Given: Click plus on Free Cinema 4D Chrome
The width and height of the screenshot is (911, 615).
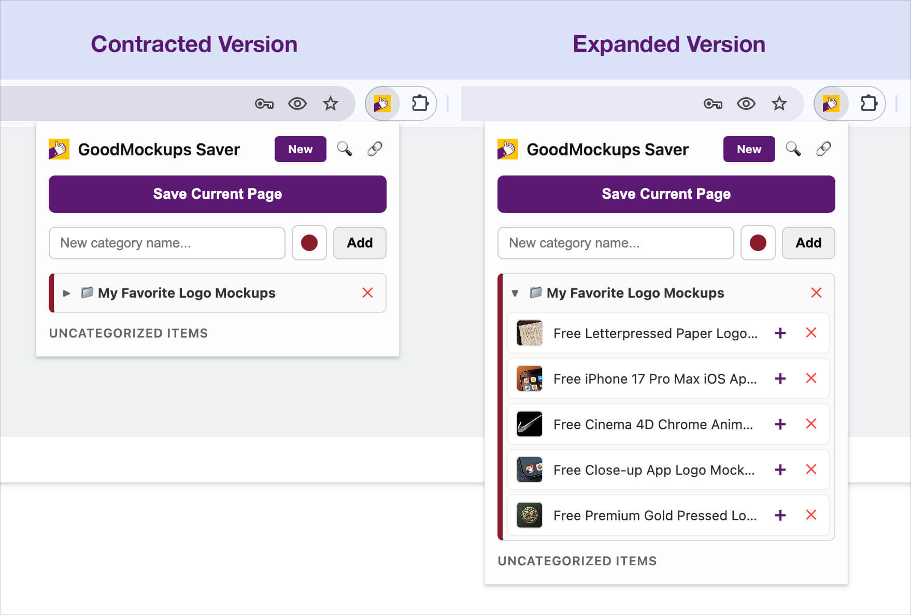Looking at the screenshot, I should [x=780, y=424].
